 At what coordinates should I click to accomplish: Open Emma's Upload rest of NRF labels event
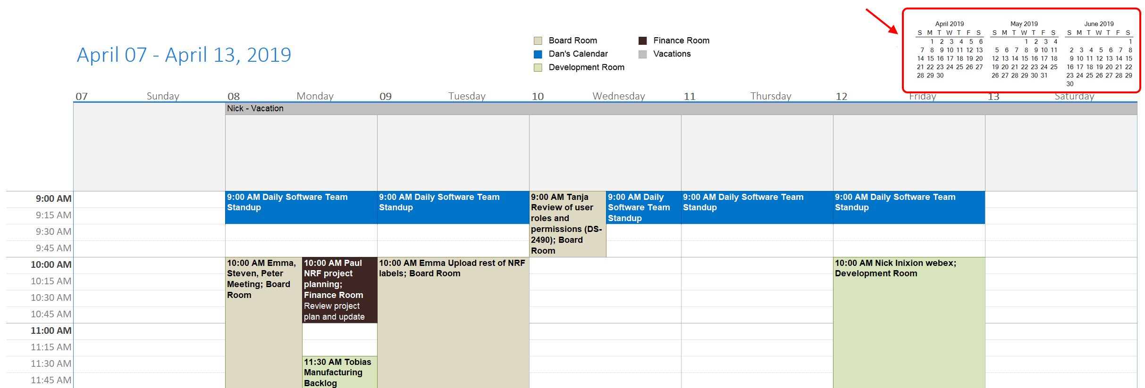click(454, 322)
